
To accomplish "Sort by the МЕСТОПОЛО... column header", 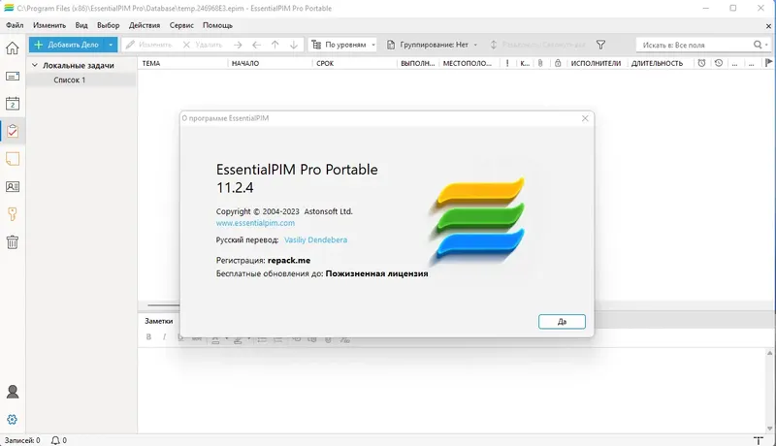I will click(468, 63).
